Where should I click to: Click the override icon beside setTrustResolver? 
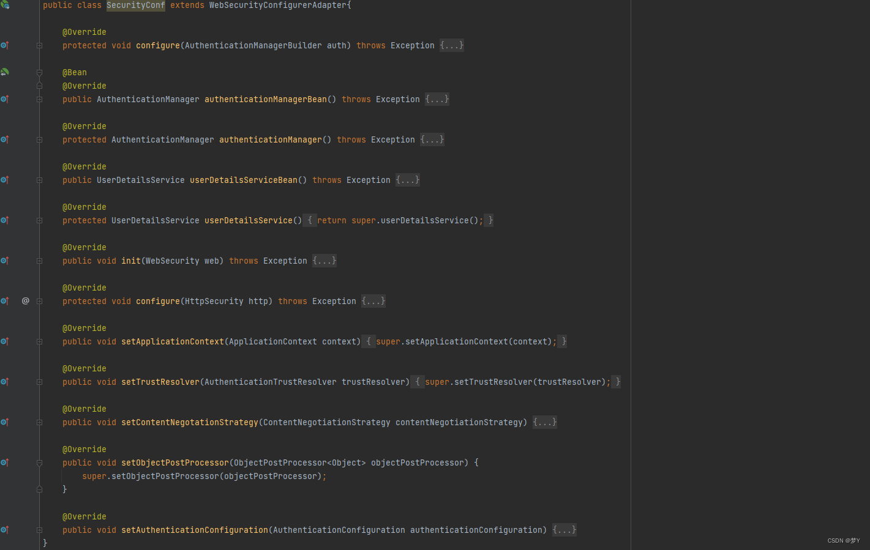[x=4, y=381]
